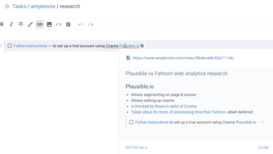This screenshot has width=273, height=154.
Task: Toggle bold formatting
Action: click(2, 24)
